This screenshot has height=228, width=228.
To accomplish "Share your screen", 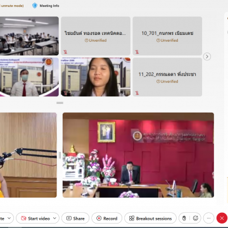I will (75, 218).
